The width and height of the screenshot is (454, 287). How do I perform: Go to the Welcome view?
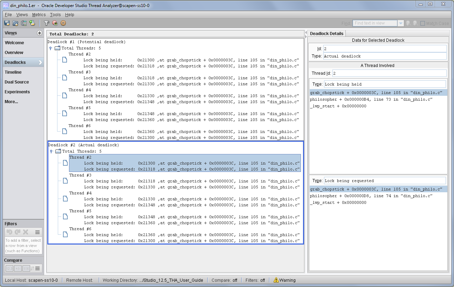[x=23, y=43]
